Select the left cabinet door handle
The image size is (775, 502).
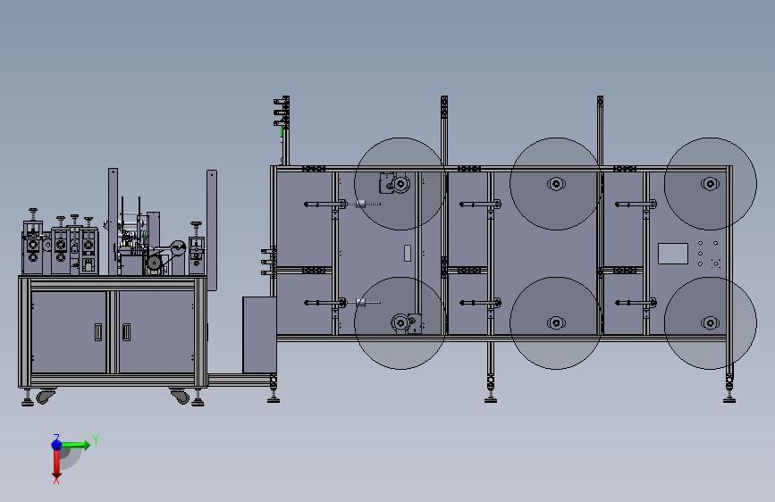tap(97, 332)
